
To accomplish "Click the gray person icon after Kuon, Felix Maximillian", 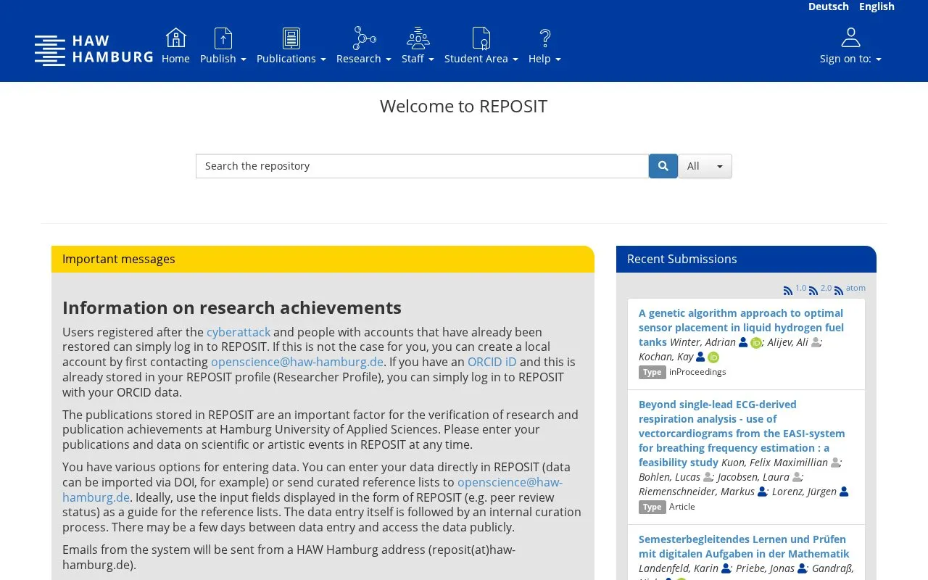I will tap(835, 463).
